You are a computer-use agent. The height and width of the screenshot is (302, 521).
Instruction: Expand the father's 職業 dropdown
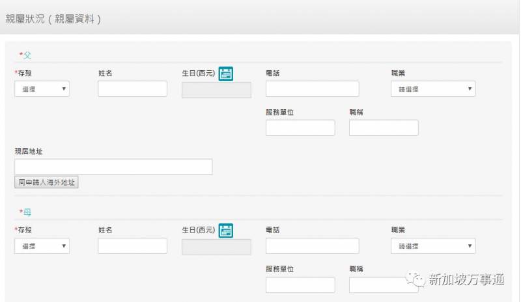point(433,89)
